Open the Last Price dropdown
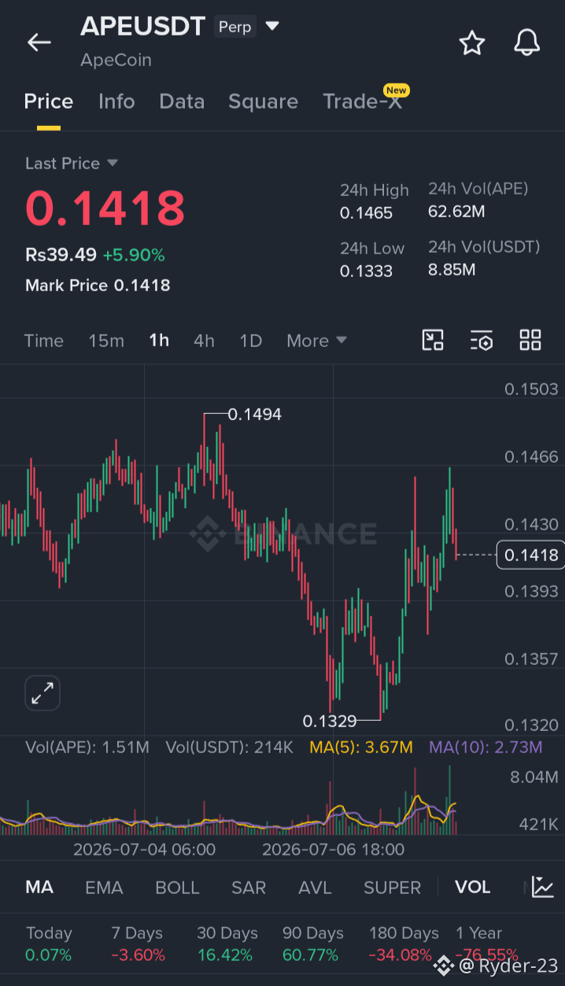Viewport: 565px width, 986px height. 71,163
